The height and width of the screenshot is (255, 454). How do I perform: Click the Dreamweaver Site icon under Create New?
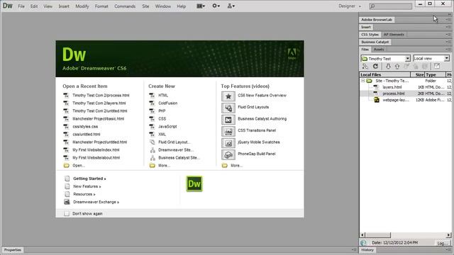click(153, 149)
